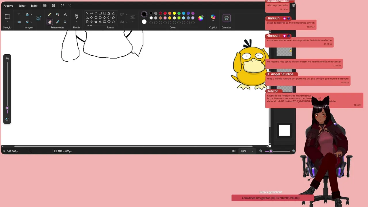
Task: Expand the Copilot dropdown chevron
Action: (213, 21)
